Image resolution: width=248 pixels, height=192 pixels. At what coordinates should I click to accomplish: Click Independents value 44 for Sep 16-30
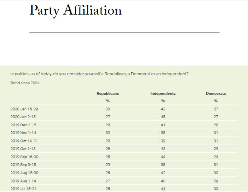(163, 157)
